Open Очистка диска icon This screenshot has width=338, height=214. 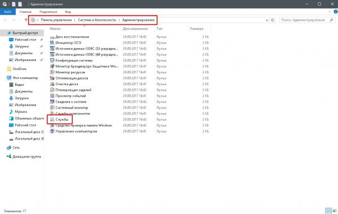click(x=52, y=84)
